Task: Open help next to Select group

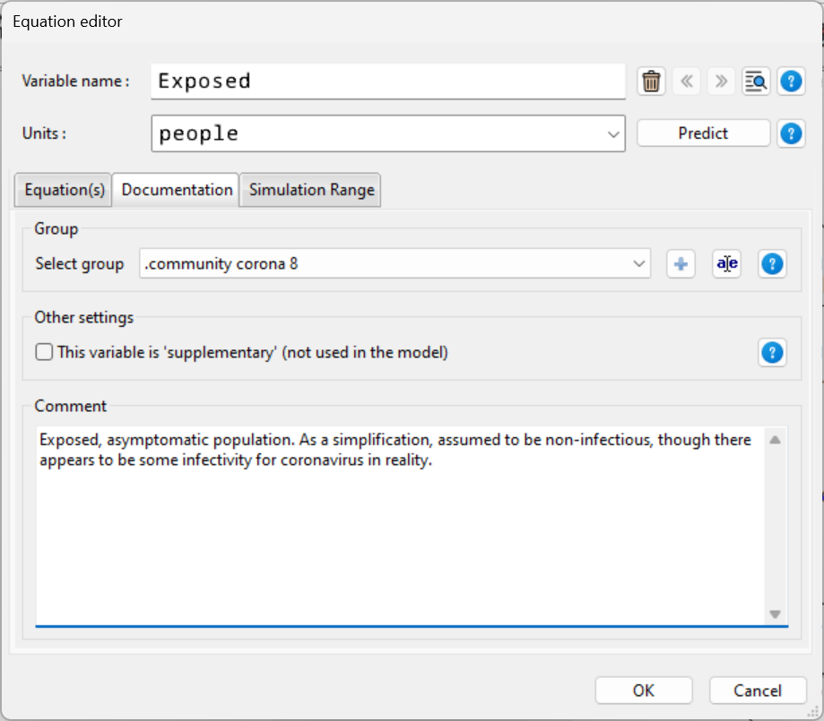Action: [772, 263]
